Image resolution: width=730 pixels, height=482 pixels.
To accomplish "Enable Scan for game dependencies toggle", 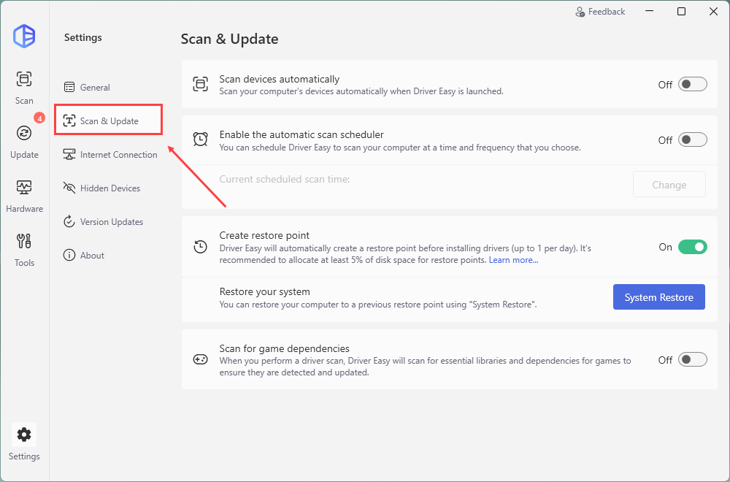I will (x=692, y=359).
